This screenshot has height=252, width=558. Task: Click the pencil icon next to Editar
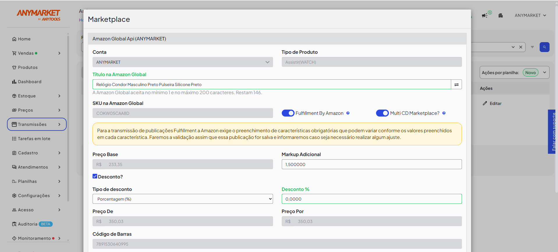coord(485,103)
